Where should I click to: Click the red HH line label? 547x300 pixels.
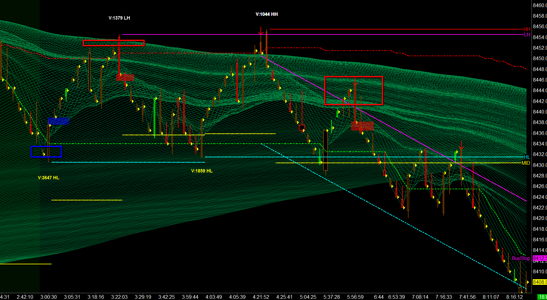[x=527, y=29]
